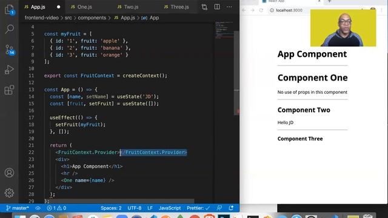Click the unsaved dot on App.js tab

[x=58, y=7]
